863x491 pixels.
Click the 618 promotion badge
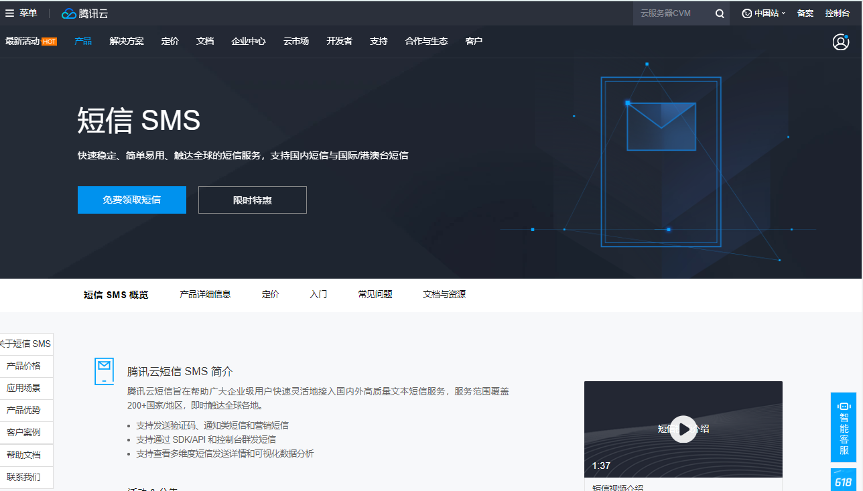844,481
